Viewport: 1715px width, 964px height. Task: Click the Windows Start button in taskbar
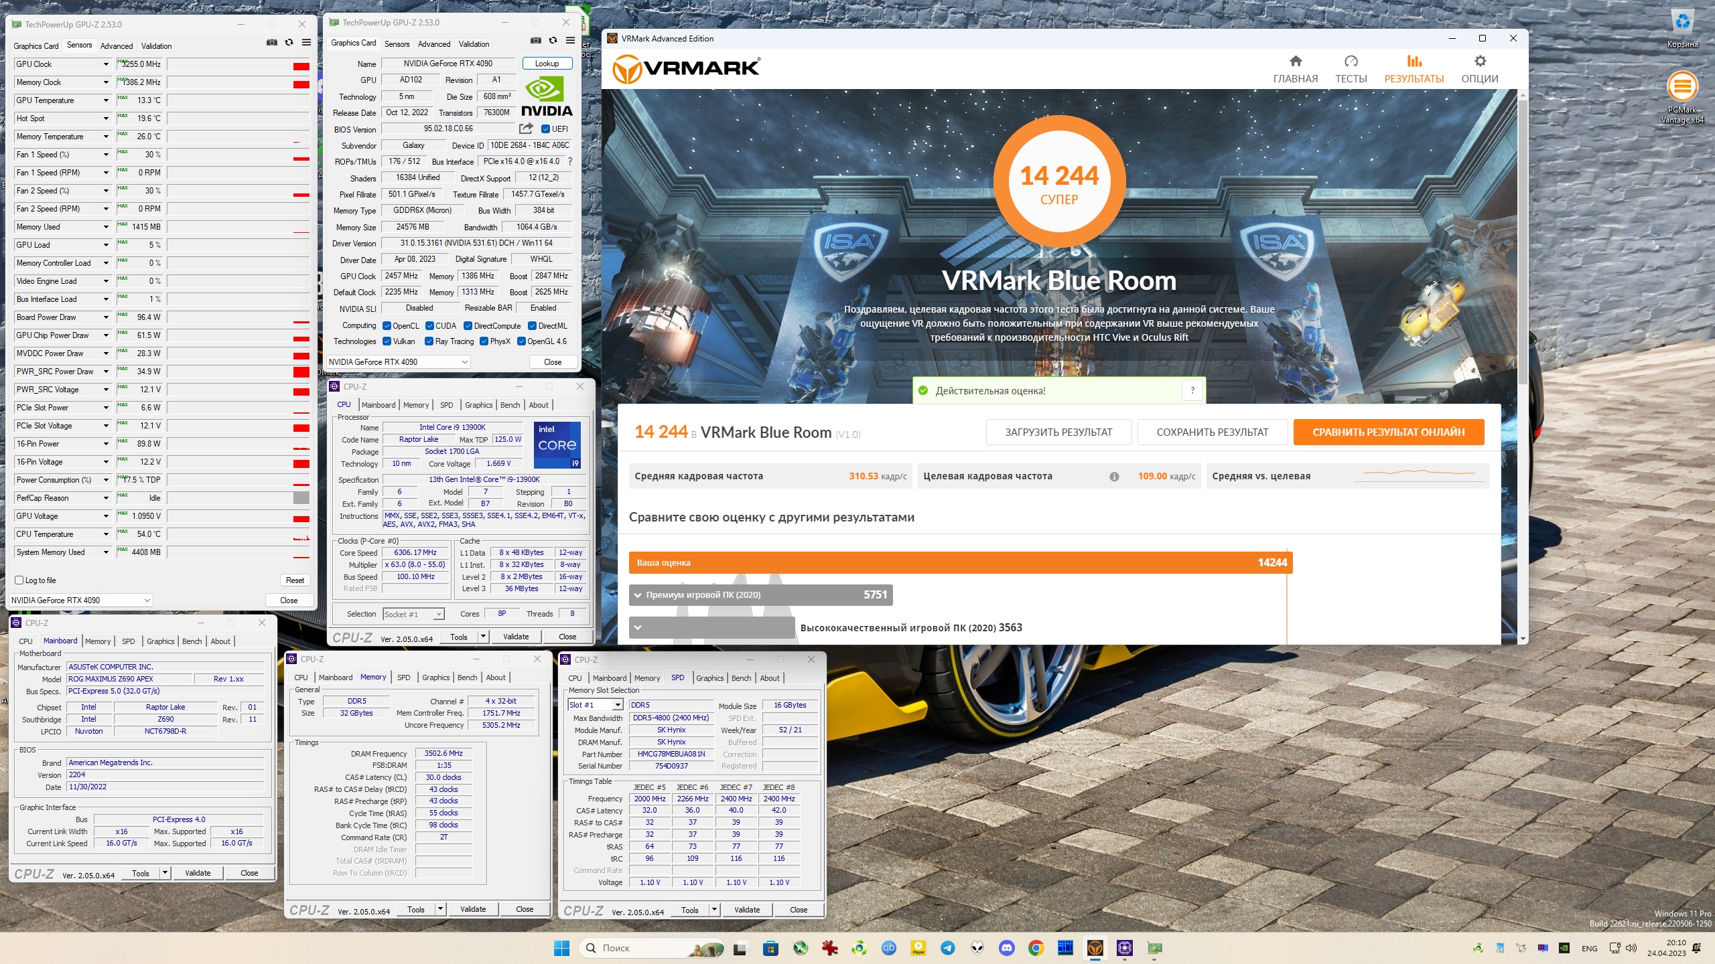pyautogui.click(x=561, y=948)
